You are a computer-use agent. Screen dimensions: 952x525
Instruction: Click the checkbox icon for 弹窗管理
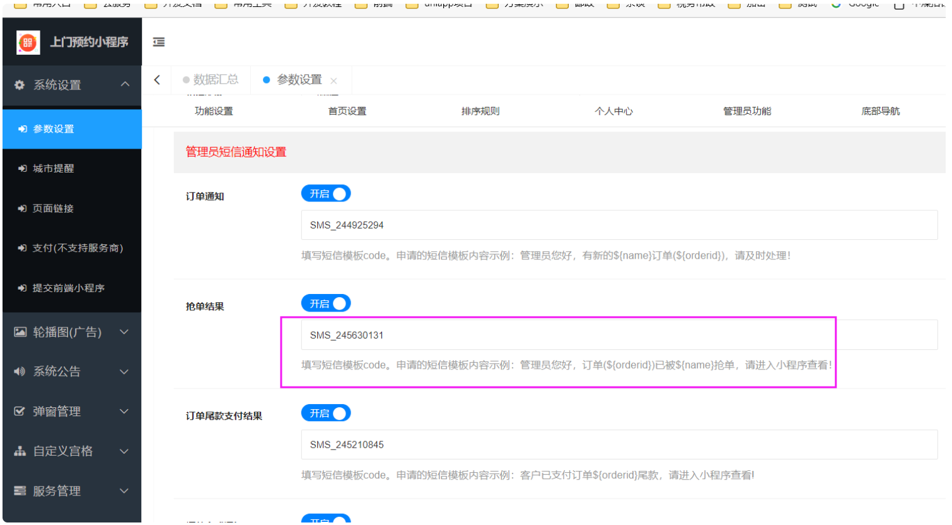coord(20,411)
